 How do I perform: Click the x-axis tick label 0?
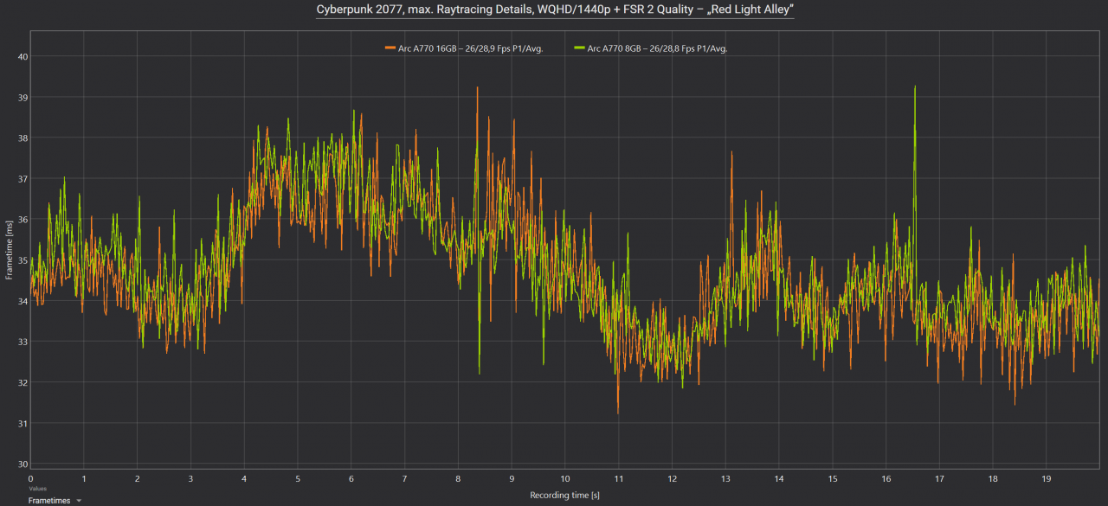click(x=30, y=477)
